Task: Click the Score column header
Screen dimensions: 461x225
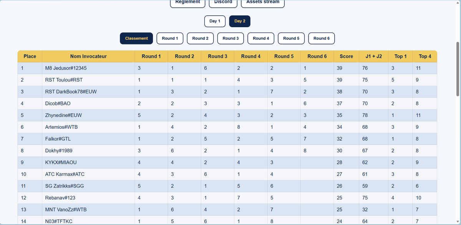Action: tap(347, 56)
